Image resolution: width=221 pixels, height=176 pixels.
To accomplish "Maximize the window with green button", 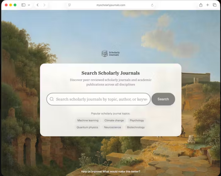I will 15,5.
